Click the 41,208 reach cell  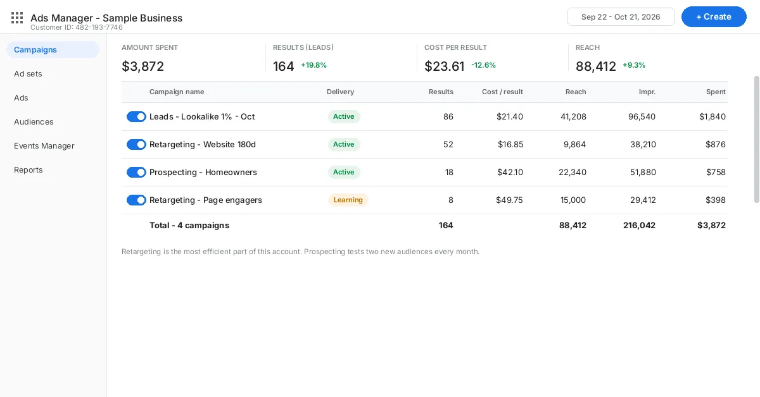coord(574,117)
